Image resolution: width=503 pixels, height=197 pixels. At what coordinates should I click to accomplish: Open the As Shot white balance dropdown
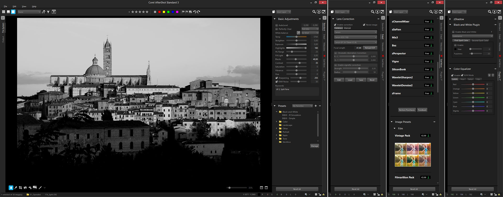click(310, 33)
